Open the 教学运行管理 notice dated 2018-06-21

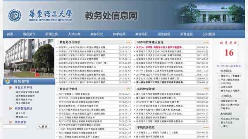[x=74, y=94]
